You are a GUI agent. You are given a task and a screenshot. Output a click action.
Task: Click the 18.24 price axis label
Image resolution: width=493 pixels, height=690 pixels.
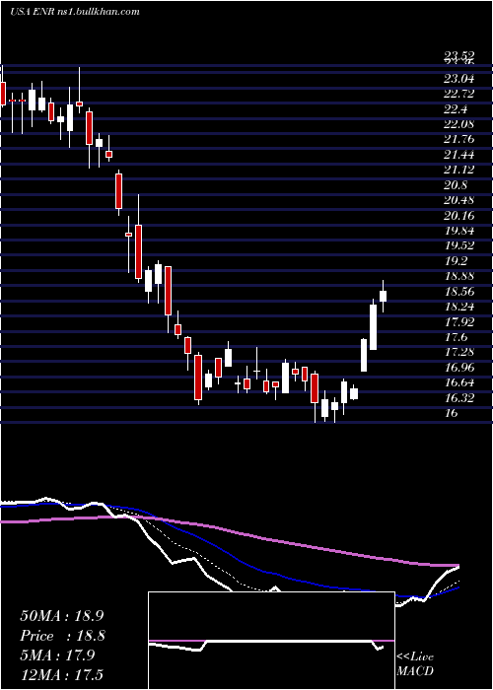(459, 307)
